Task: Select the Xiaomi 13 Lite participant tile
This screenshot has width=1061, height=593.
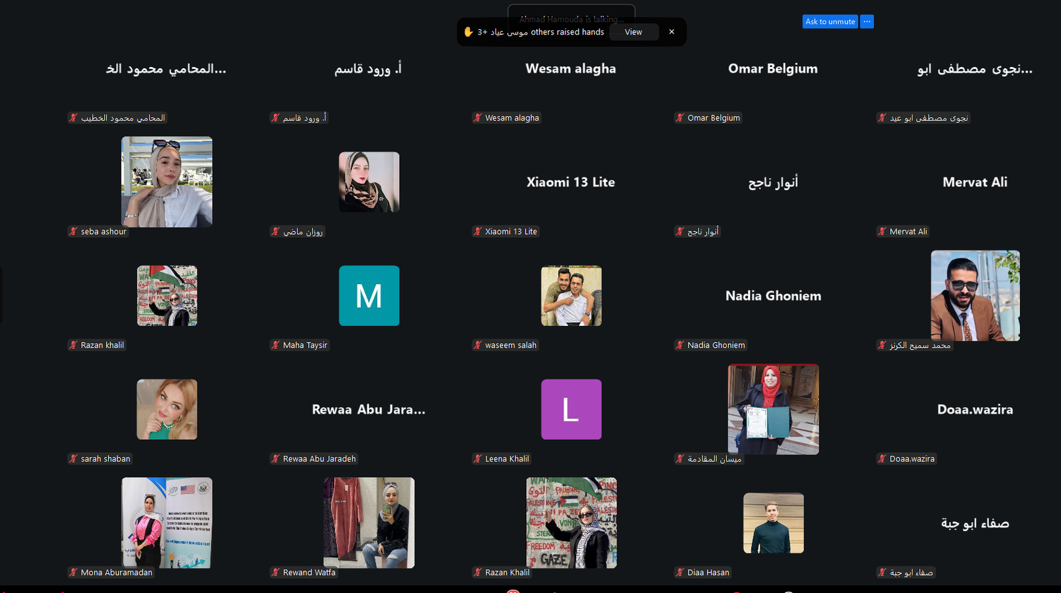Action: (571, 182)
